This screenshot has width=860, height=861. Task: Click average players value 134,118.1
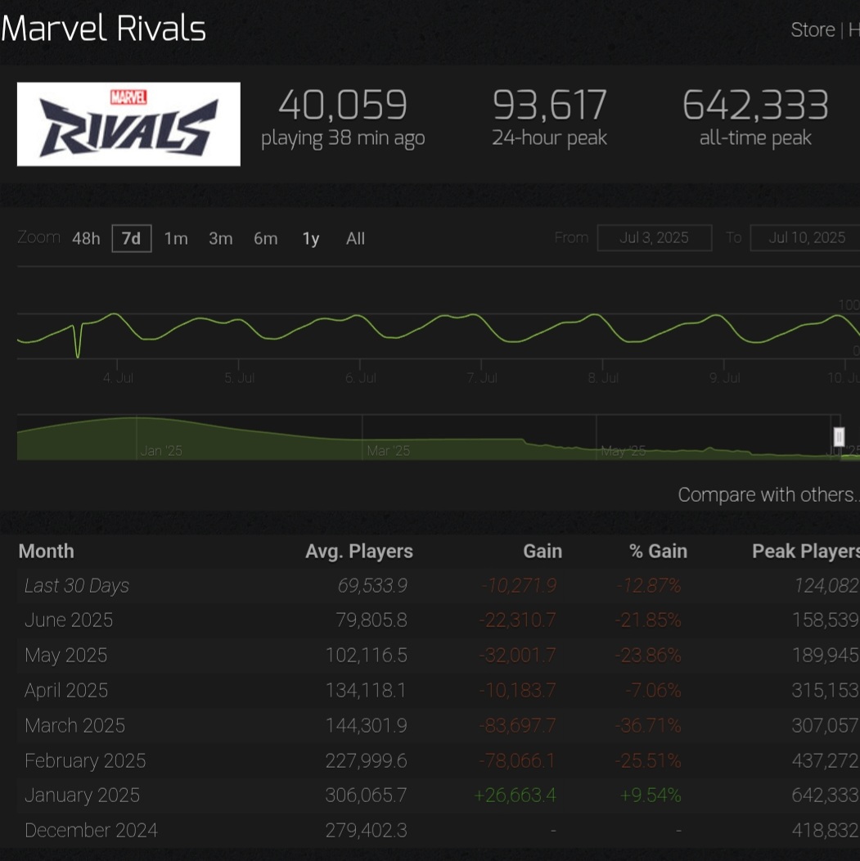366,690
